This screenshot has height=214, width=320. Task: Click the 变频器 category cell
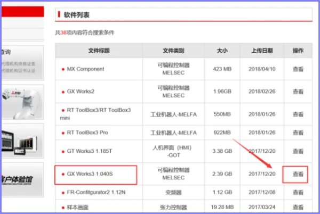[x=173, y=192]
